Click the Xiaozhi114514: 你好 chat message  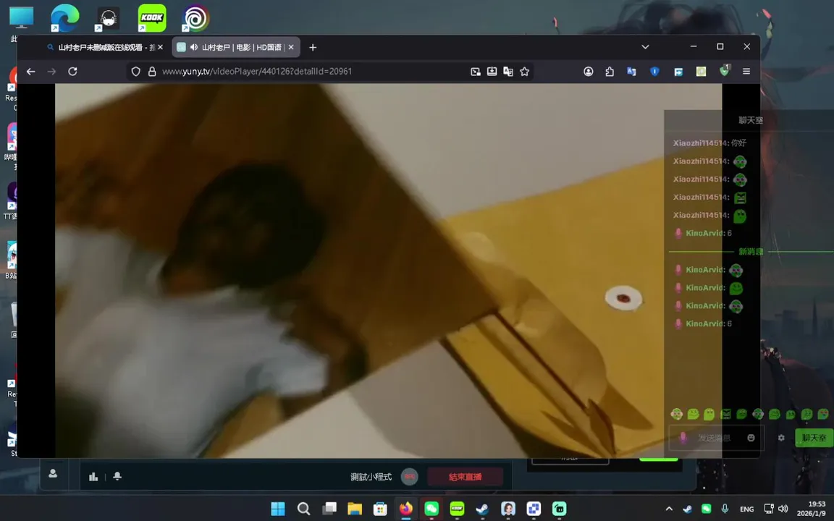tap(709, 143)
